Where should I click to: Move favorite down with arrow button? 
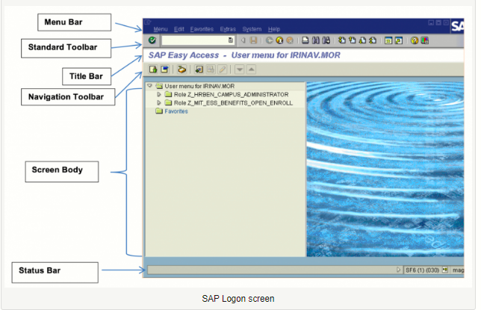pos(240,69)
